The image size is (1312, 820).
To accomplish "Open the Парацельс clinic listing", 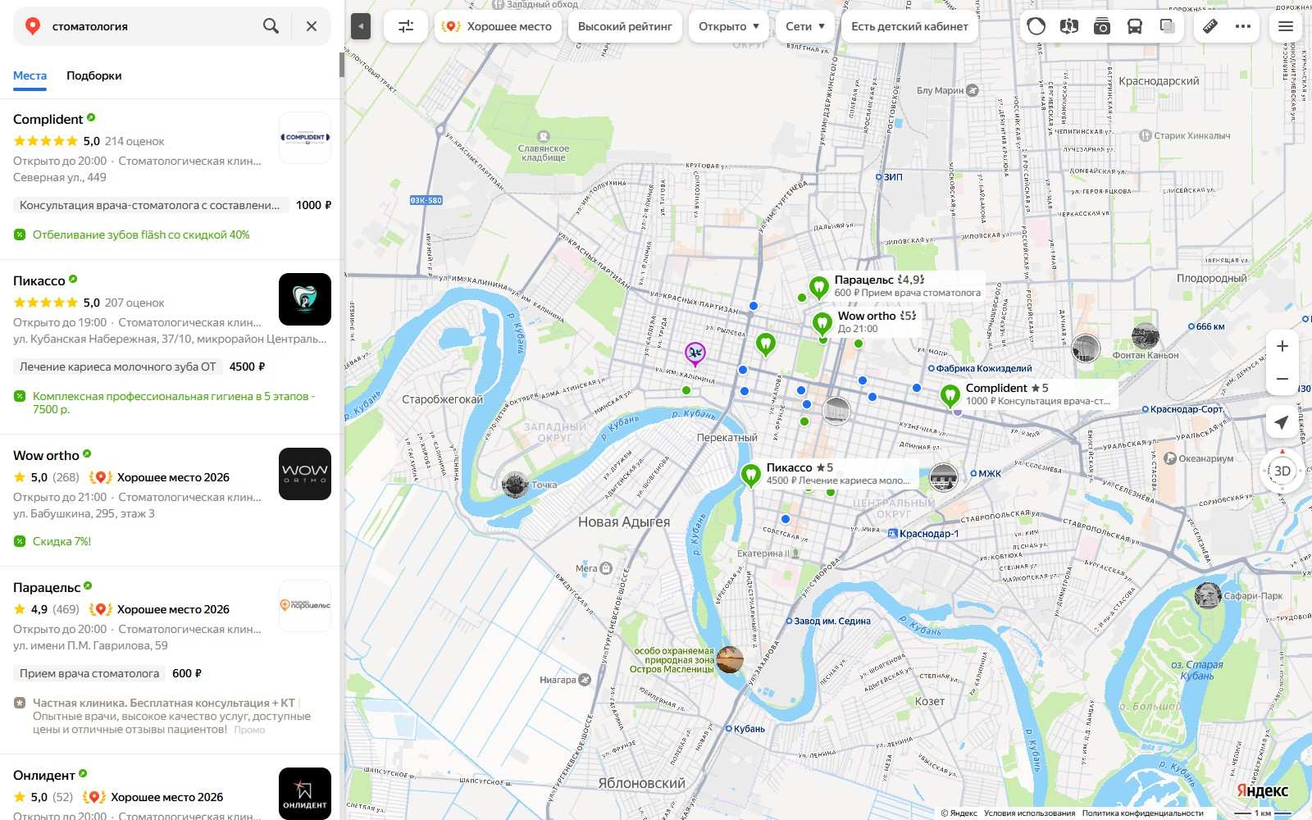I will (x=47, y=588).
